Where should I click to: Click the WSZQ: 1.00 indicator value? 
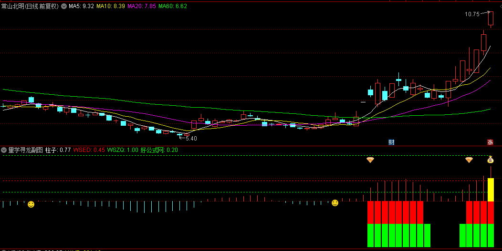click(123, 150)
